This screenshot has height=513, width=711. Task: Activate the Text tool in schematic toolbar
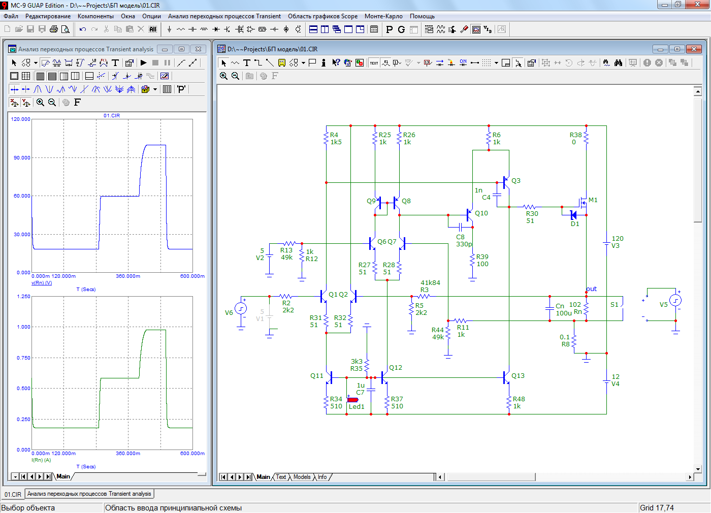point(247,63)
